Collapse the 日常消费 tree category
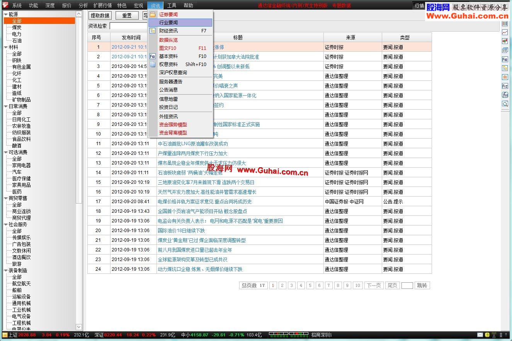 click(x=6, y=106)
